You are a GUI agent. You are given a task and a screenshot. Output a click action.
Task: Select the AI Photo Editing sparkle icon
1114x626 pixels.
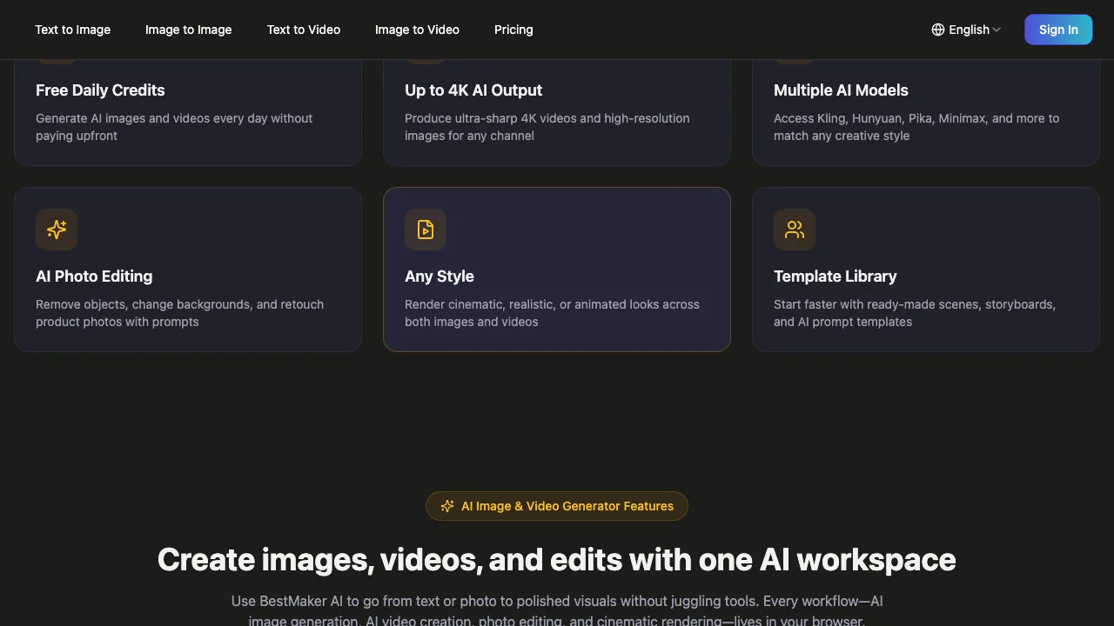57,230
